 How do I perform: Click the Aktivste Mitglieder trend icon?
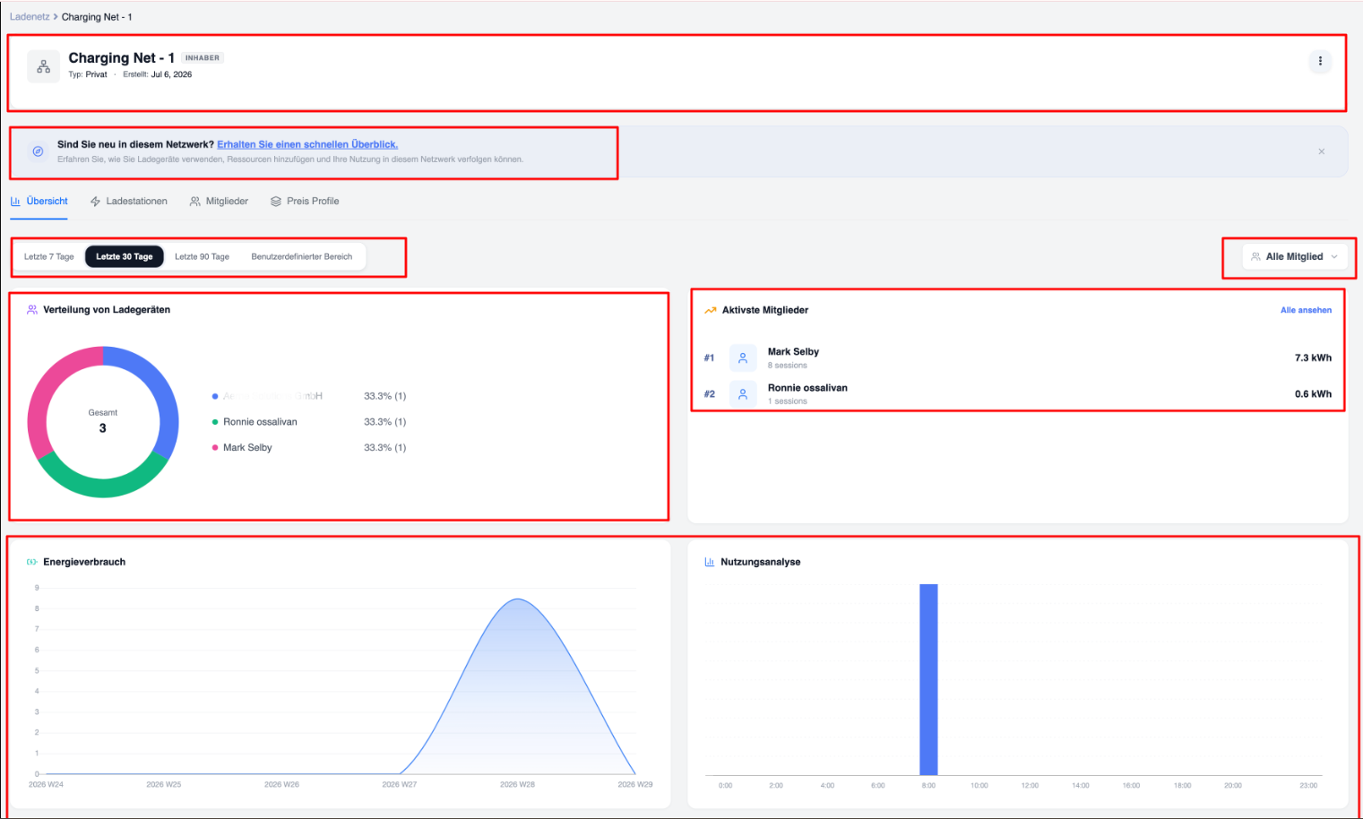pos(710,310)
